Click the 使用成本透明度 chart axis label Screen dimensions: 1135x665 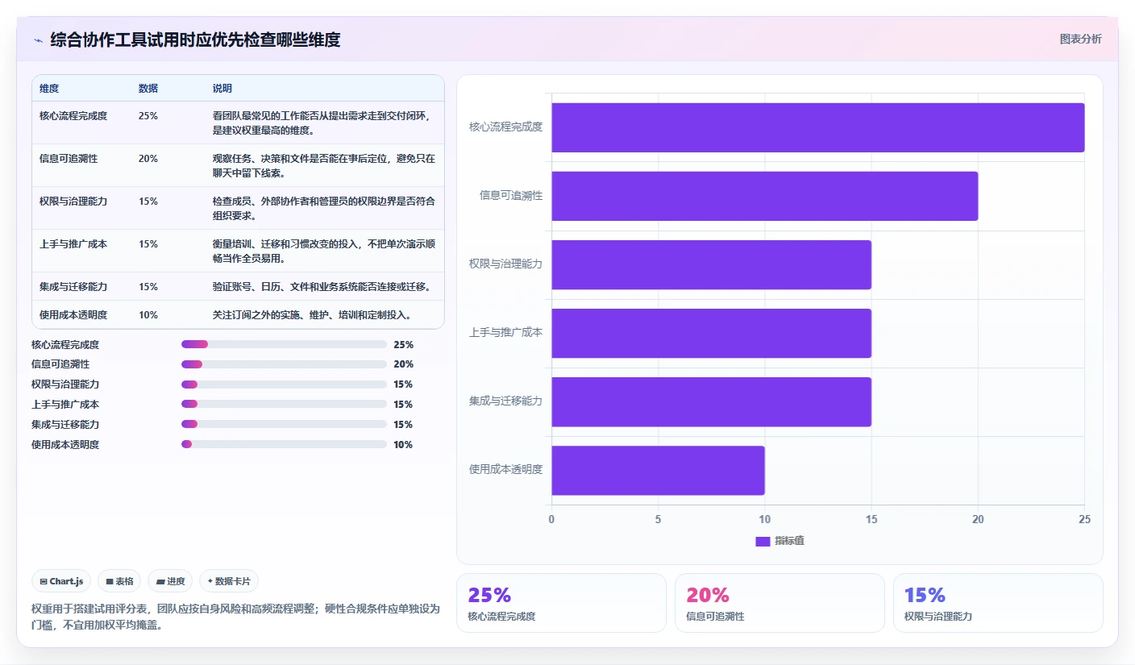tap(505, 470)
